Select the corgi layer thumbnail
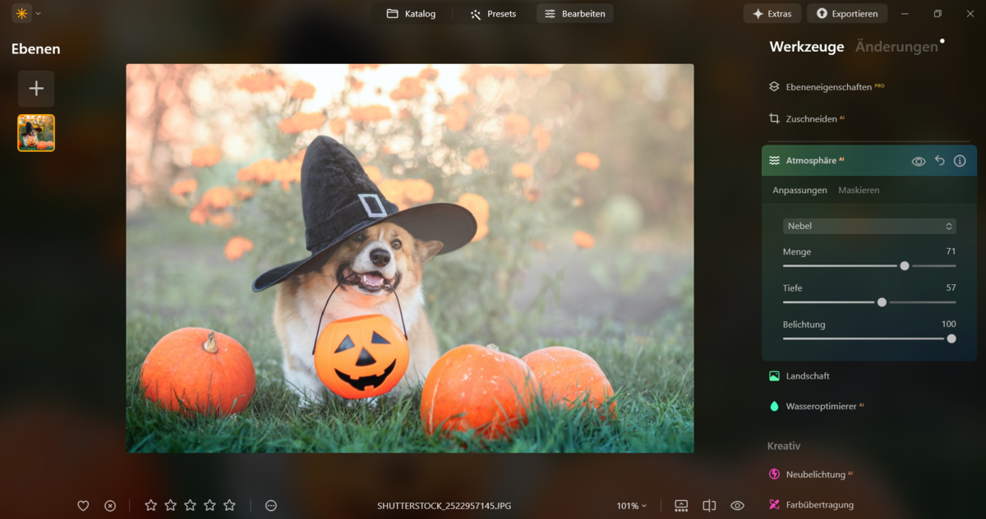This screenshot has width=986, height=519. tap(36, 133)
